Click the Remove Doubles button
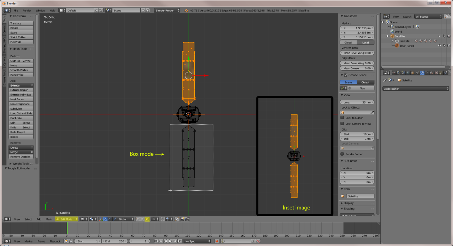Screen dimensions: 453x246 click(20, 157)
